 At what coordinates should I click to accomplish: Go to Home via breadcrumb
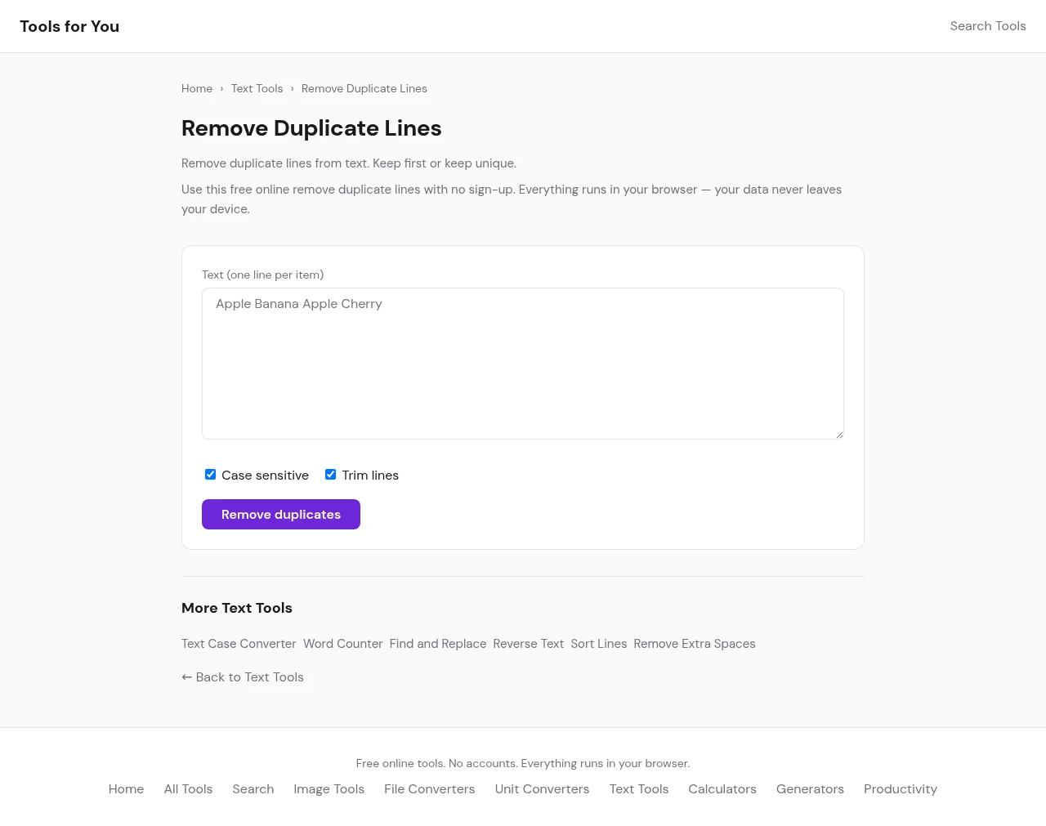(x=197, y=88)
